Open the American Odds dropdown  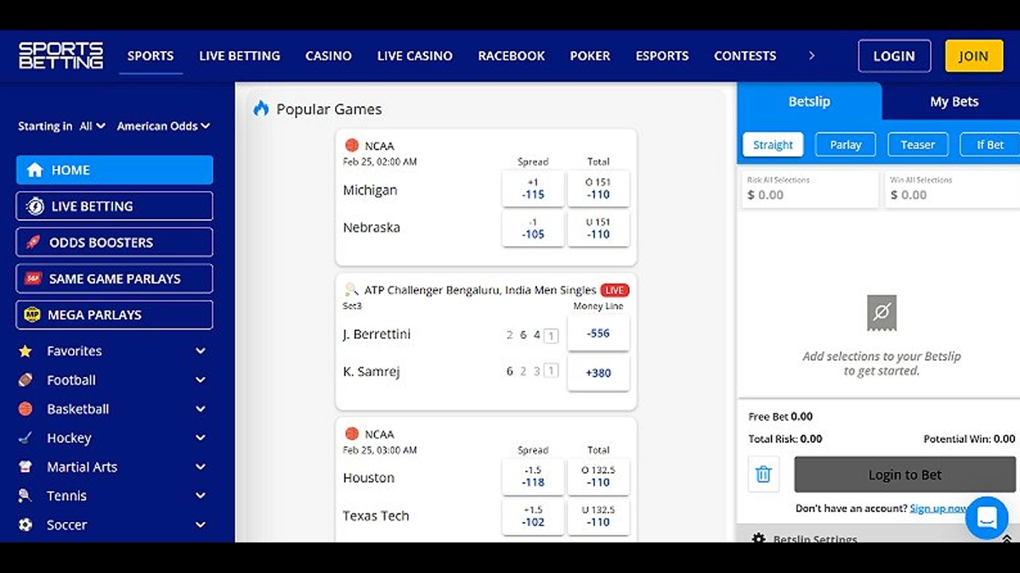coord(162,126)
